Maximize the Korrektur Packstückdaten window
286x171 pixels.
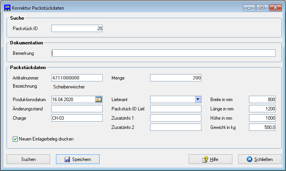tap(262, 8)
